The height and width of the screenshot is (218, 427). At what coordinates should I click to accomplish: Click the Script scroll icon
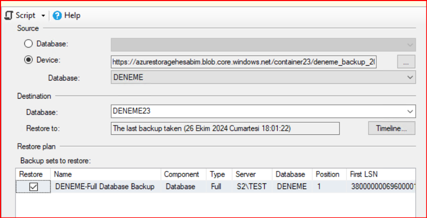click(x=8, y=15)
